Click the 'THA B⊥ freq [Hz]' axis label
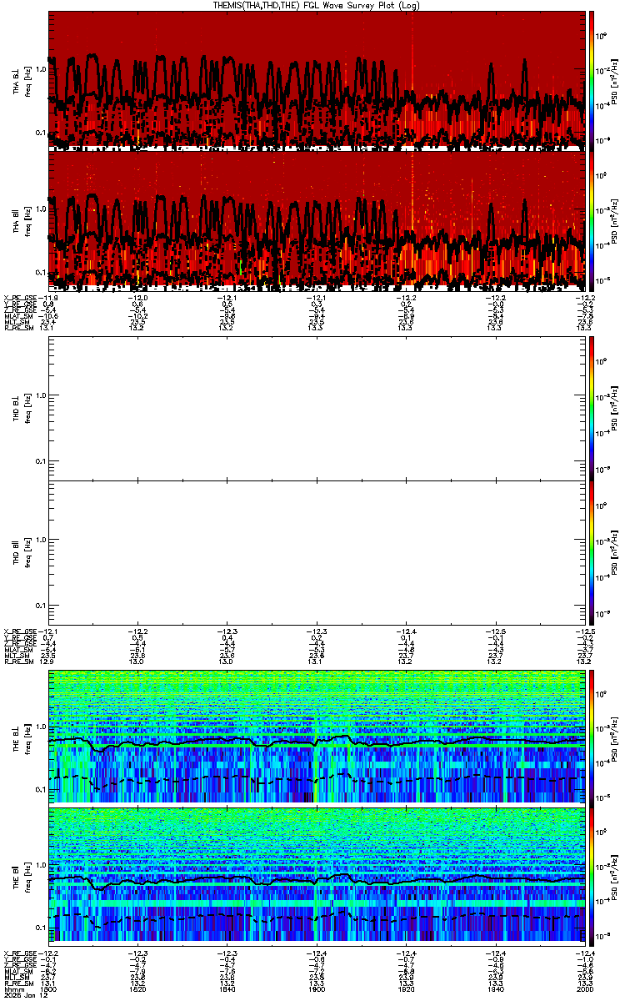The height and width of the screenshot is (1001, 625). (x=22, y=80)
